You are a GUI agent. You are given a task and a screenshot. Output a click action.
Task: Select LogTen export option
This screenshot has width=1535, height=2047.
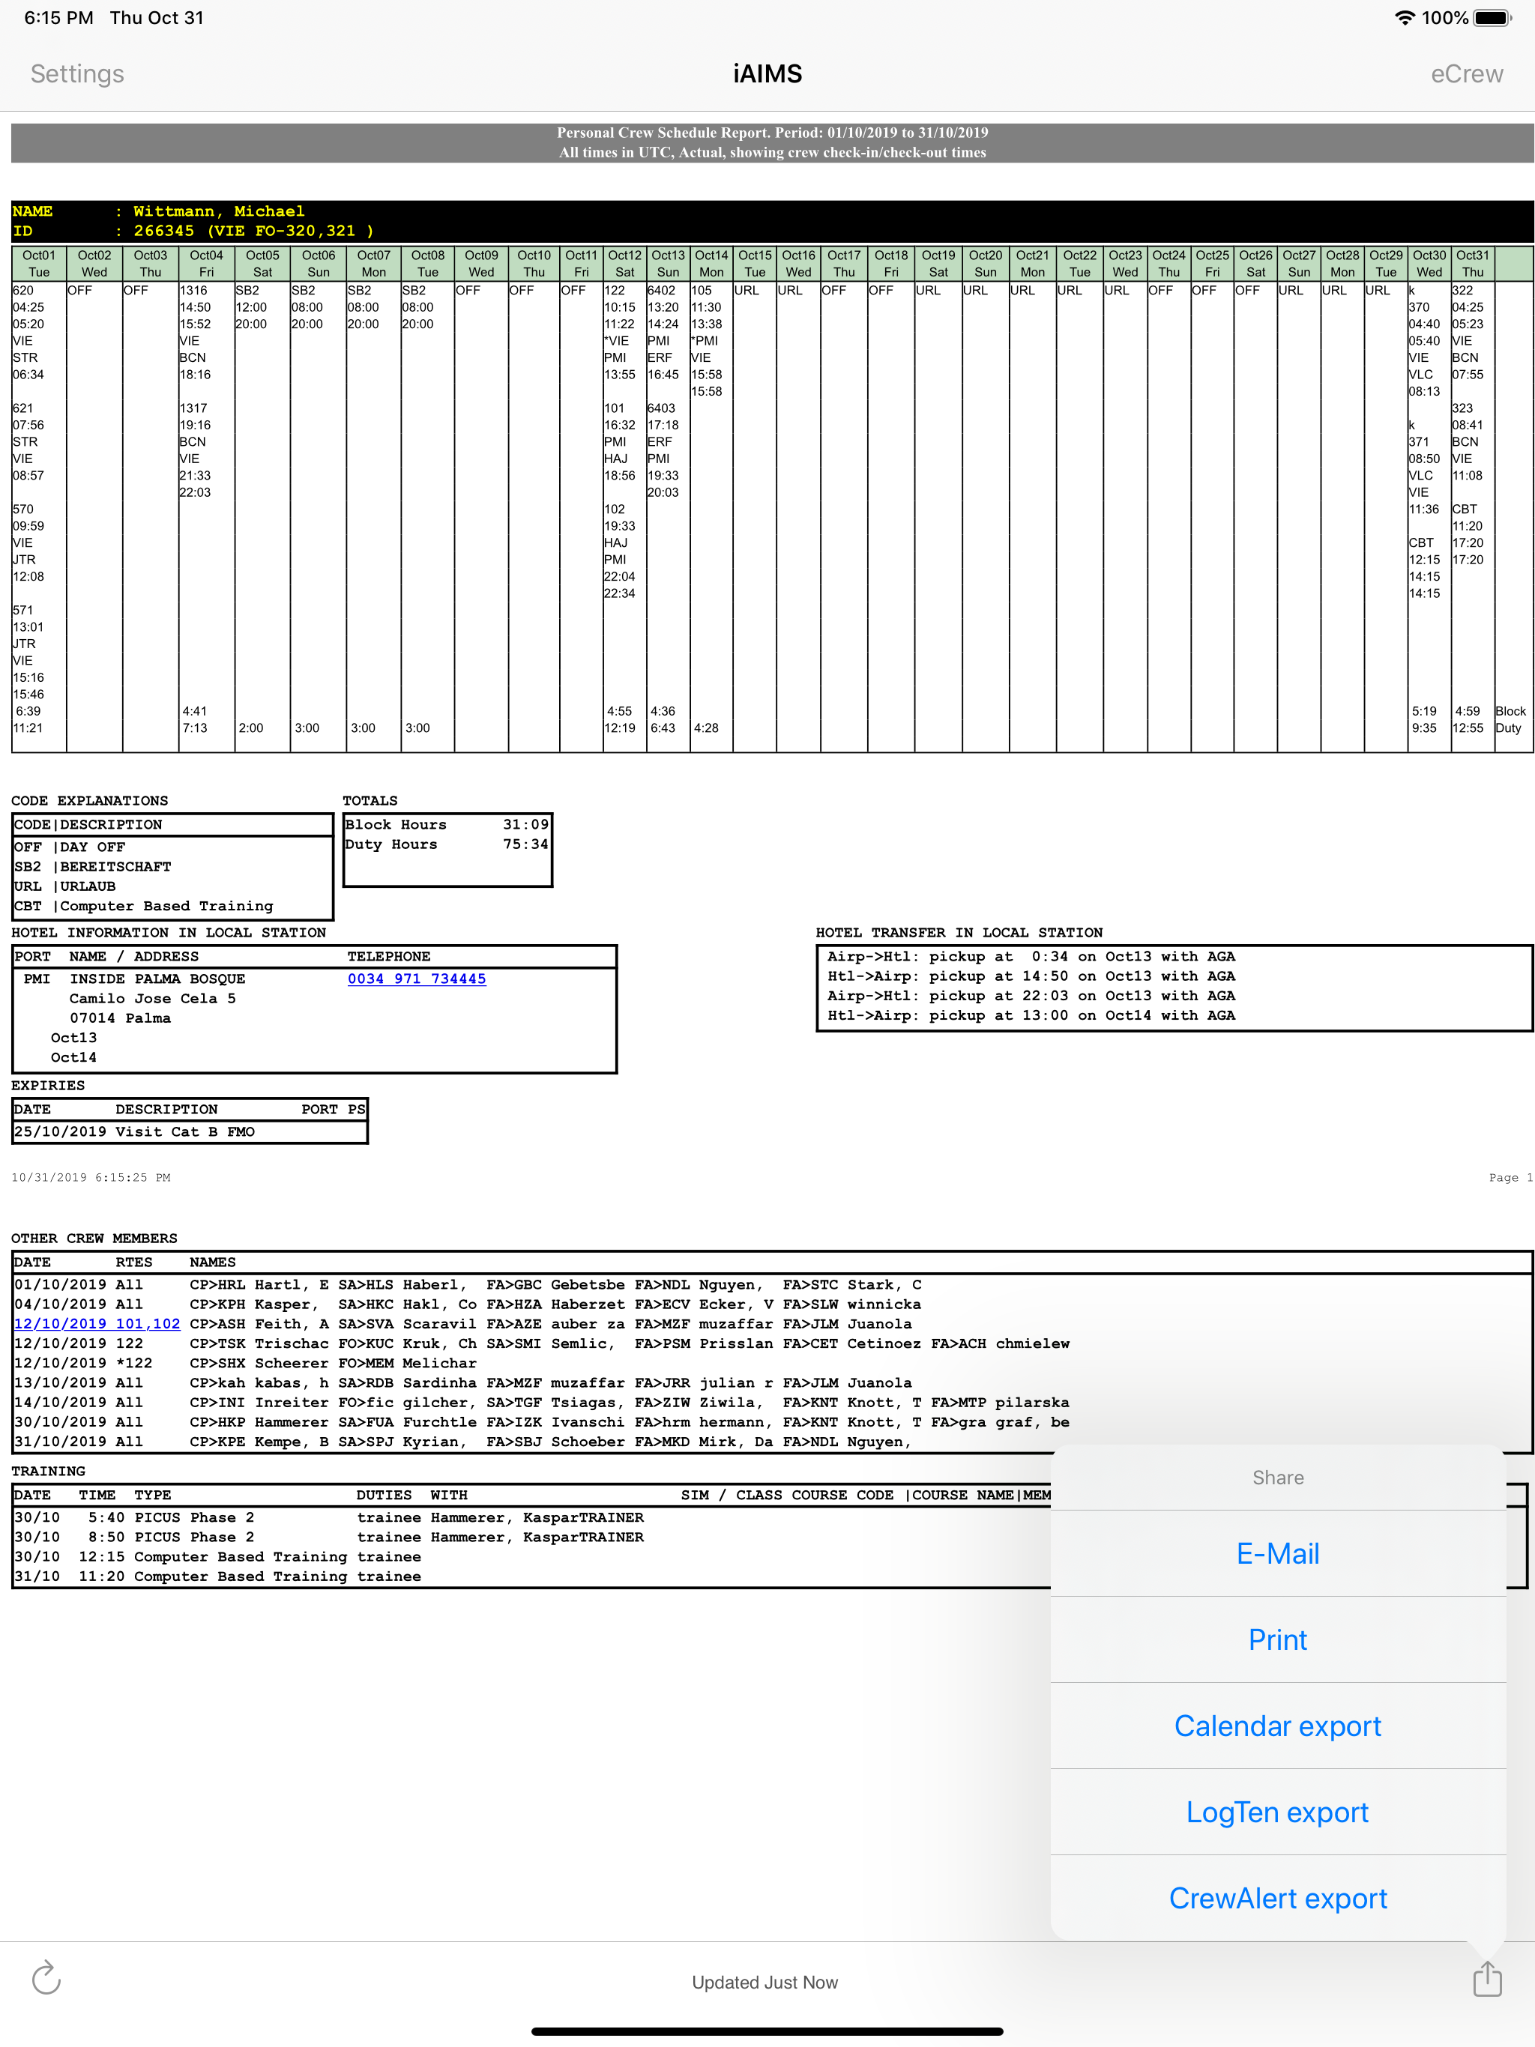tap(1278, 1812)
